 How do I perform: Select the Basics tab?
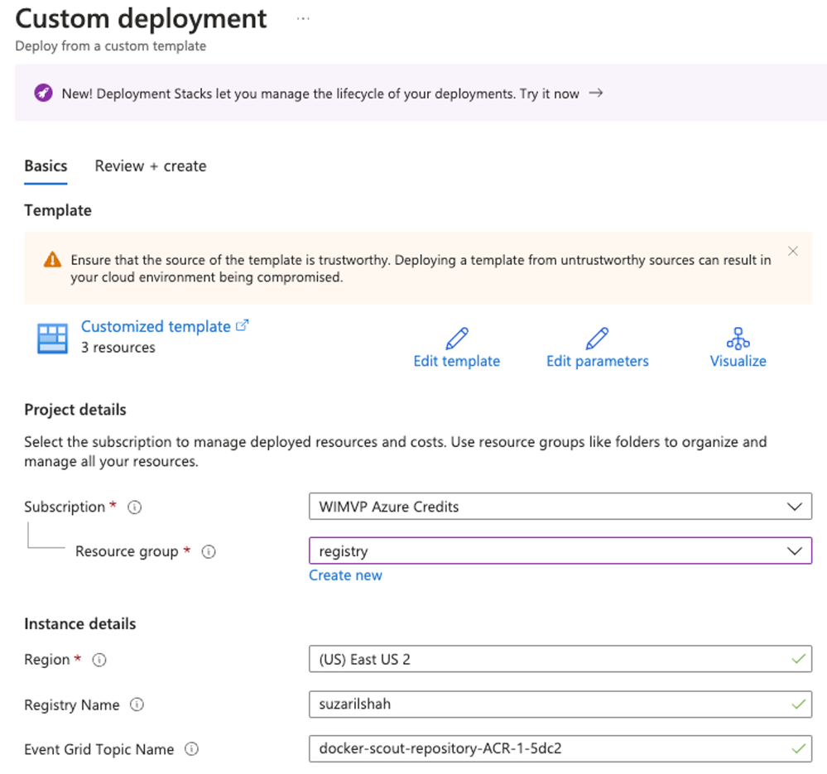pos(46,166)
